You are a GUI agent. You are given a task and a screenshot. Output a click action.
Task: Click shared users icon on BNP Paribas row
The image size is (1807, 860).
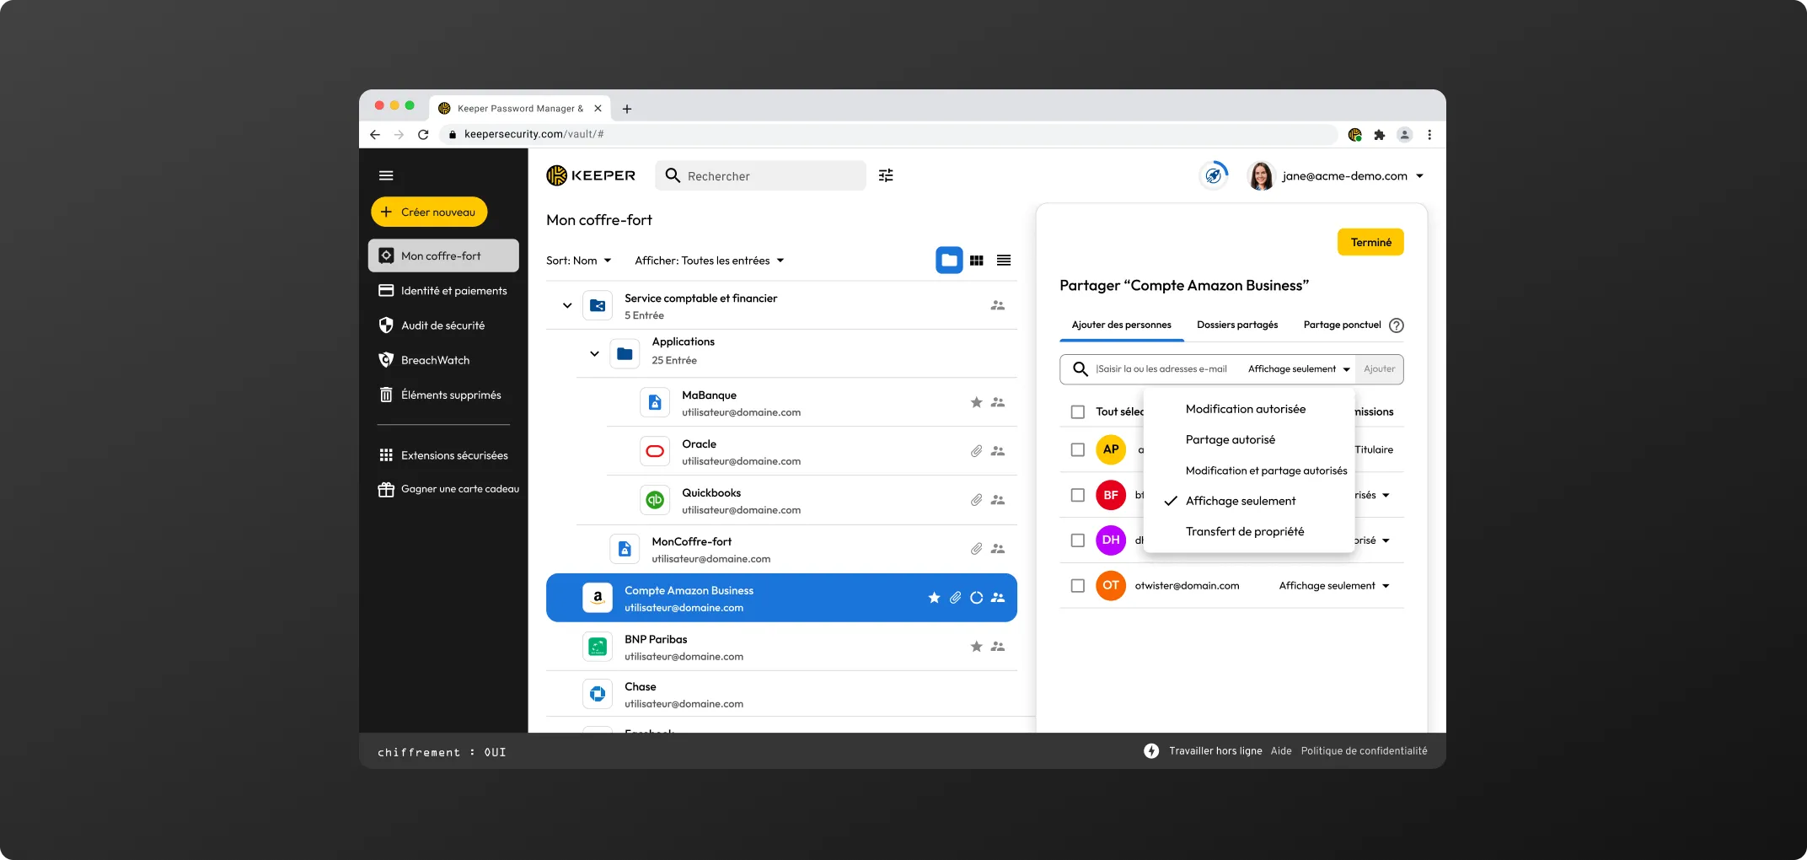coord(998,647)
